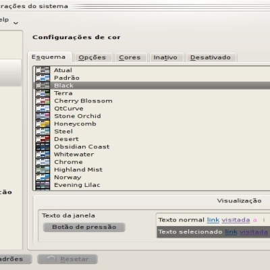
Task: Select the 'Highland Mist' scheme name
Action: [78, 170]
